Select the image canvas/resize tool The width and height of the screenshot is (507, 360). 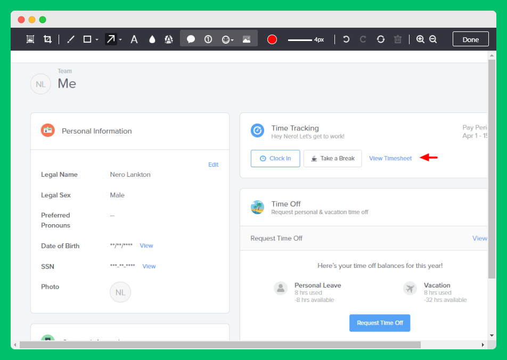30,39
